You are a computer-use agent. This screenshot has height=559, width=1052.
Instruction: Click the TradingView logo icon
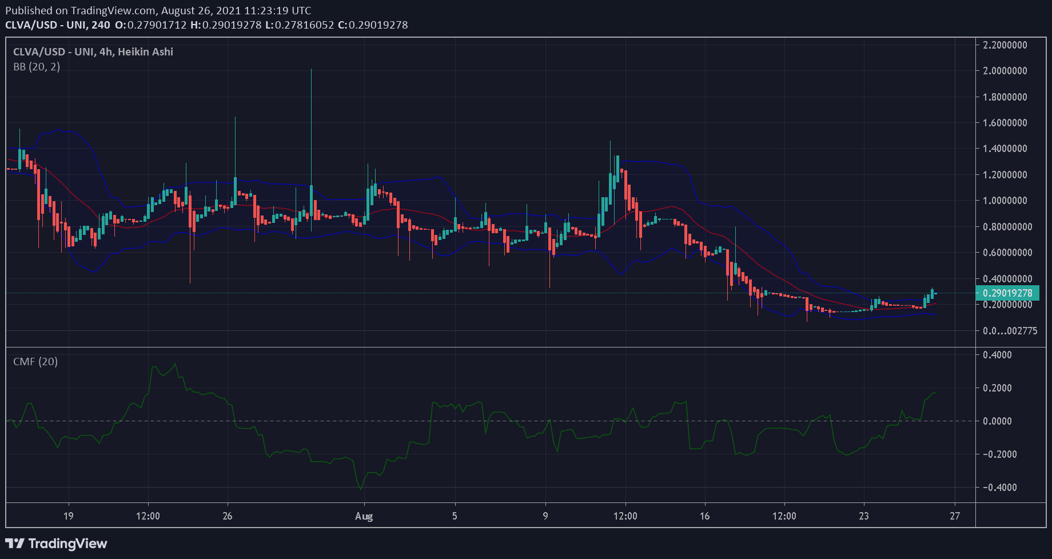pyautogui.click(x=14, y=544)
